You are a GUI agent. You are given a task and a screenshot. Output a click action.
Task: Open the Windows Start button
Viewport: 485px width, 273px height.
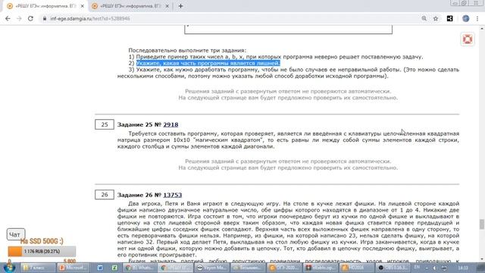click(9, 268)
